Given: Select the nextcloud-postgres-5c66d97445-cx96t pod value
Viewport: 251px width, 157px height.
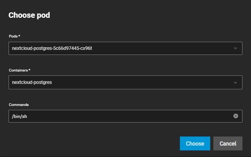Looking at the screenshot, I should [52, 48].
